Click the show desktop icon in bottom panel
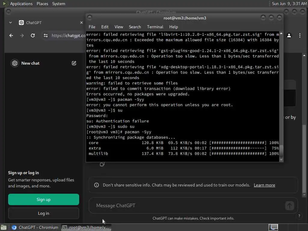Image resolution: width=308 pixels, height=231 pixels. click(x=4, y=227)
